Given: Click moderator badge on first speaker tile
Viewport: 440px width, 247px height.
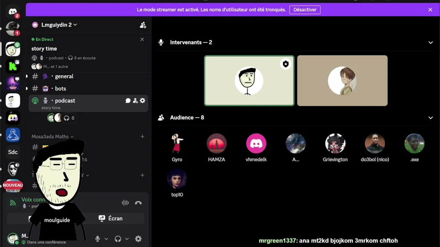Looking at the screenshot, I should (x=286, y=64).
